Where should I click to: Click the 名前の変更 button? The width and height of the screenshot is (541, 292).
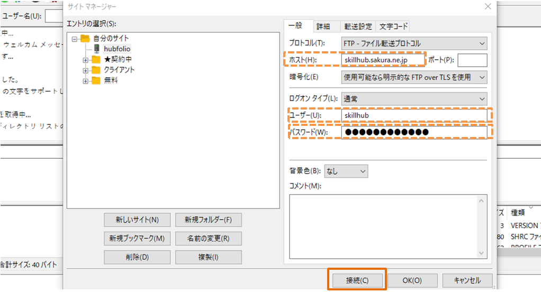coord(209,238)
